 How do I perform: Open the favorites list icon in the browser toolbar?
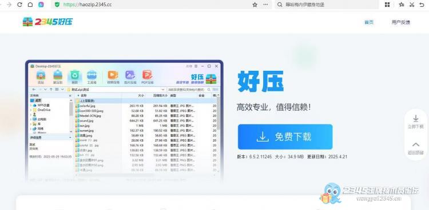pyautogui.click(x=402, y=5)
